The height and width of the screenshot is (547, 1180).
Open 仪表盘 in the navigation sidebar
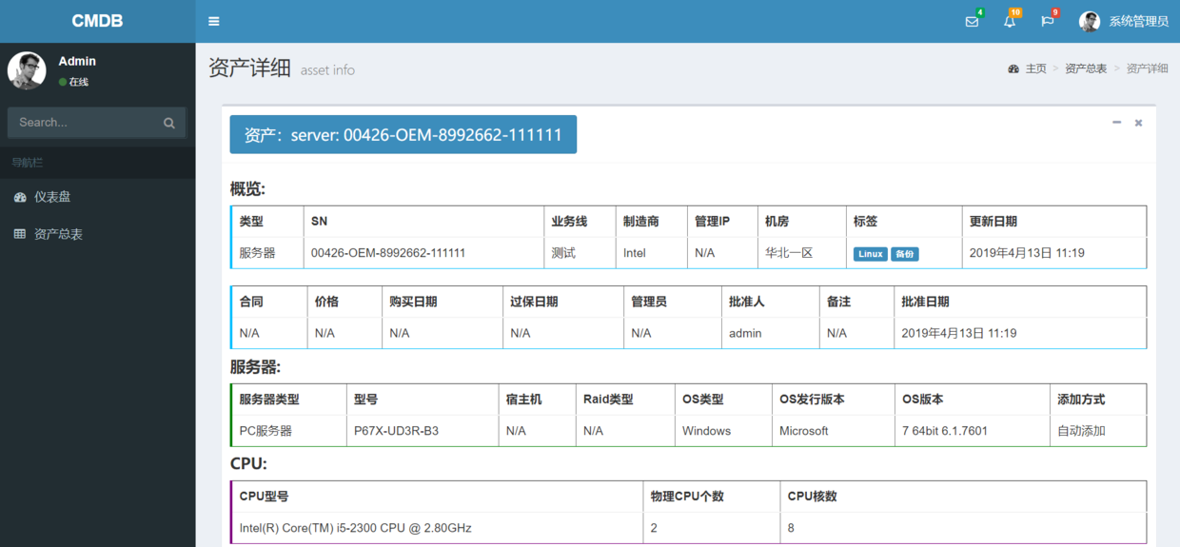point(52,197)
